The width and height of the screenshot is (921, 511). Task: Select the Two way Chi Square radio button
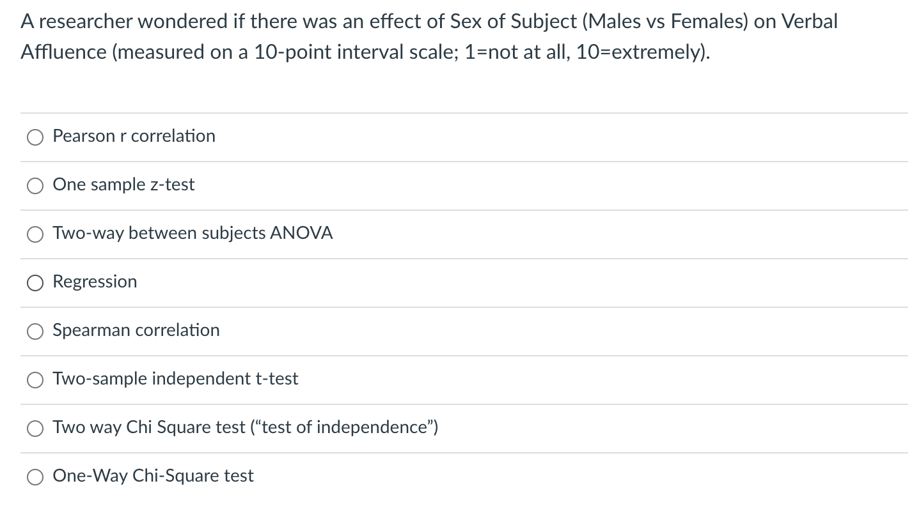click(35, 429)
